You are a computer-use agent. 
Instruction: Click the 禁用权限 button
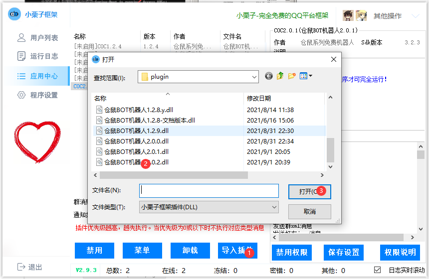coord(292,252)
